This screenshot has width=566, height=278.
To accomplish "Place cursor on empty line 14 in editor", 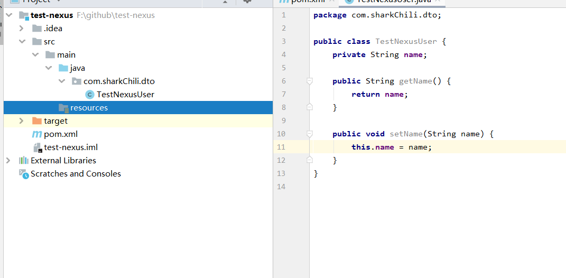I will pos(423,187).
